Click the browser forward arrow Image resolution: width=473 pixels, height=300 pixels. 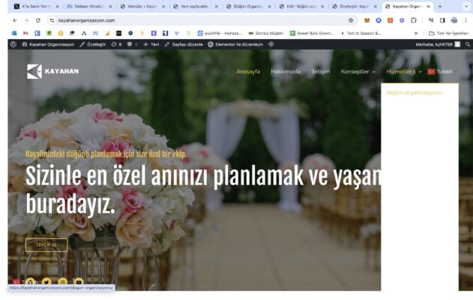click(26, 20)
